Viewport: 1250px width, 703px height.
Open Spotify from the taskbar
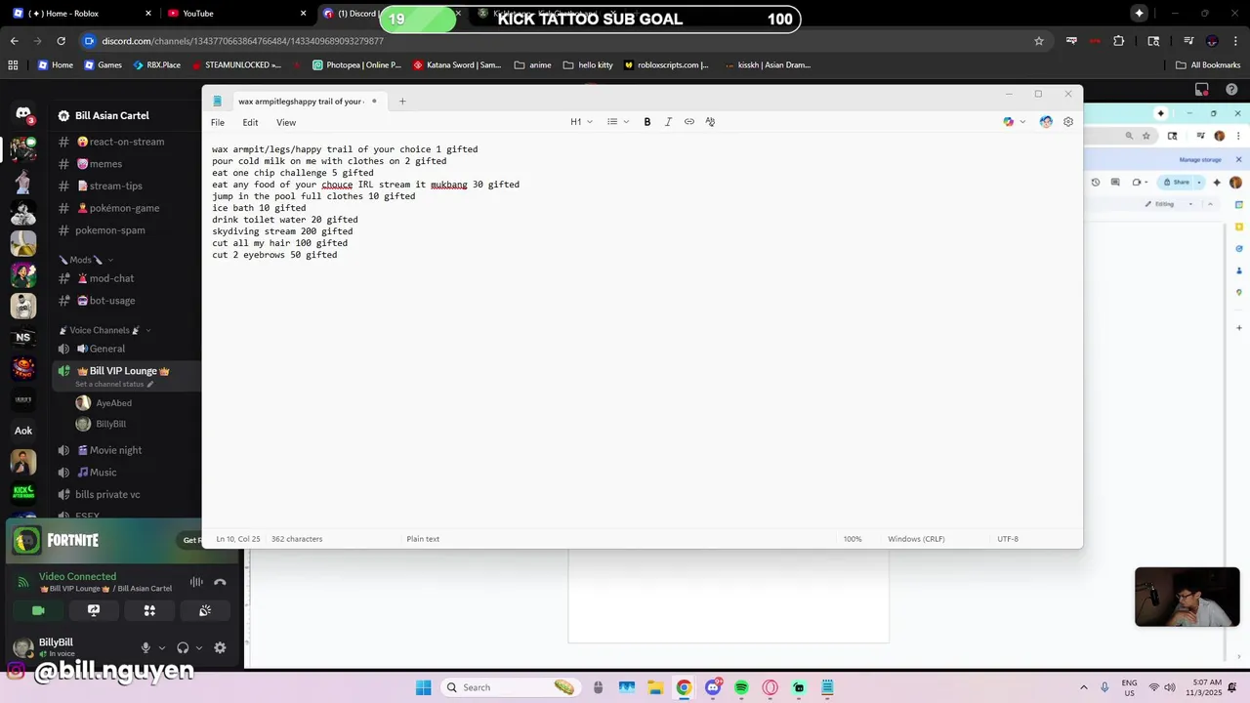(x=742, y=687)
